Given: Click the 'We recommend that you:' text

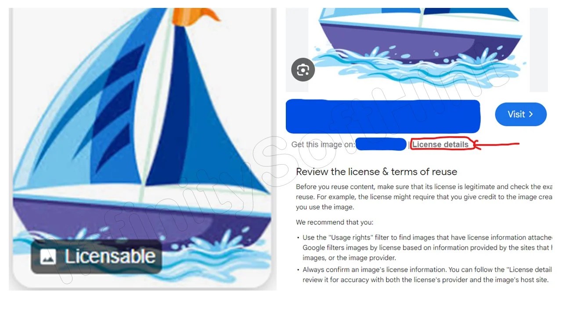Looking at the screenshot, I should 335,222.
